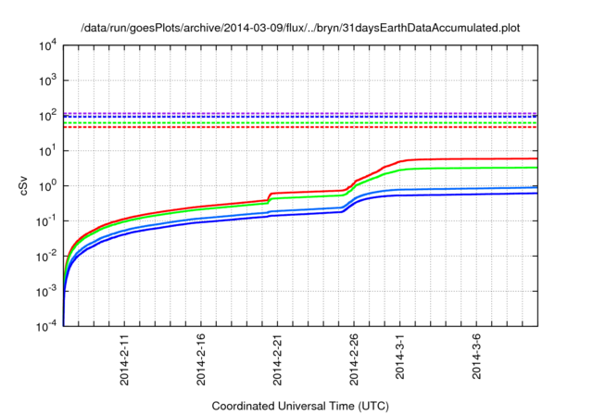Viewport: 593px width, 415px height.
Task: Click the 2014-3-6 date tick label
Action: tap(476, 357)
